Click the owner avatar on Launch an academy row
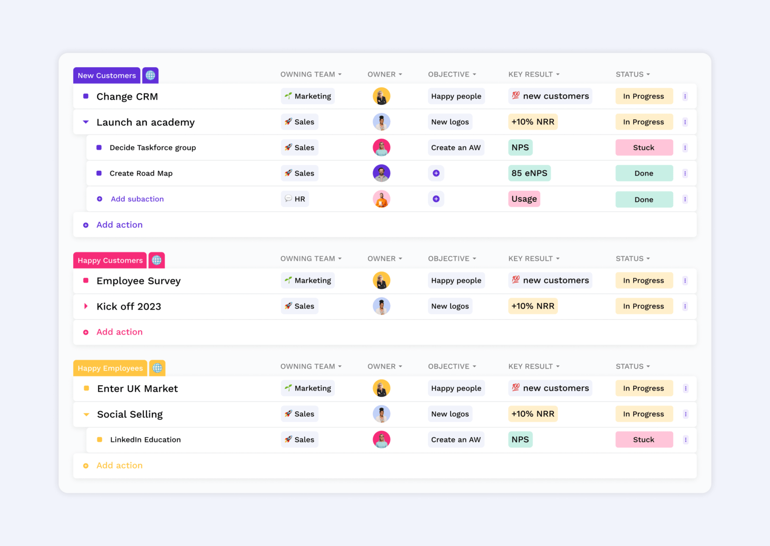 (381, 122)
